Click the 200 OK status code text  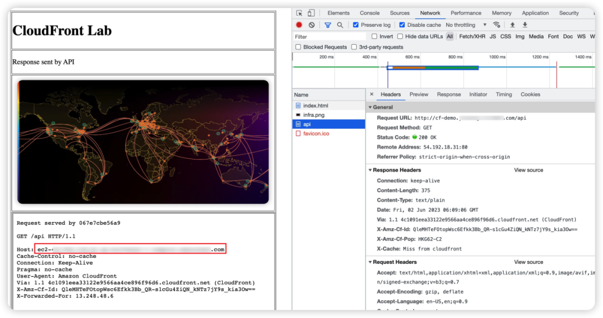pos(427,137)
